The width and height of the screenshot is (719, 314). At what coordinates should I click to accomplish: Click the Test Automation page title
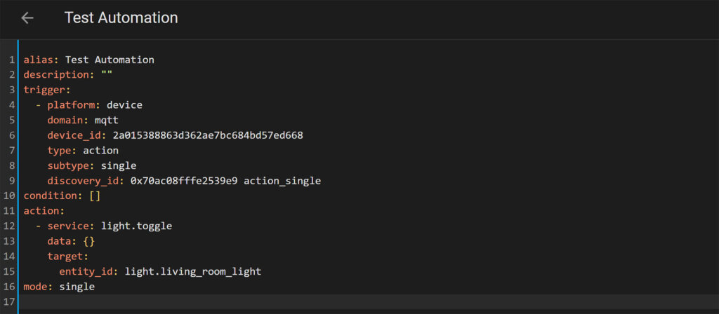[x=121, y=18]
